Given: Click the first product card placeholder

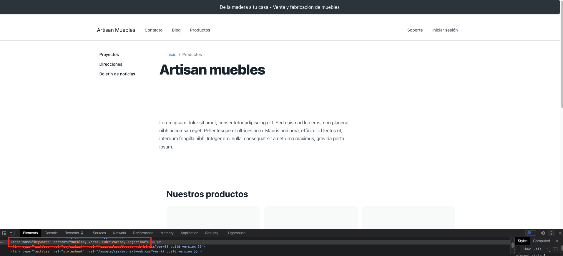Looking at the screenshot, I should [x=213, y=217].
